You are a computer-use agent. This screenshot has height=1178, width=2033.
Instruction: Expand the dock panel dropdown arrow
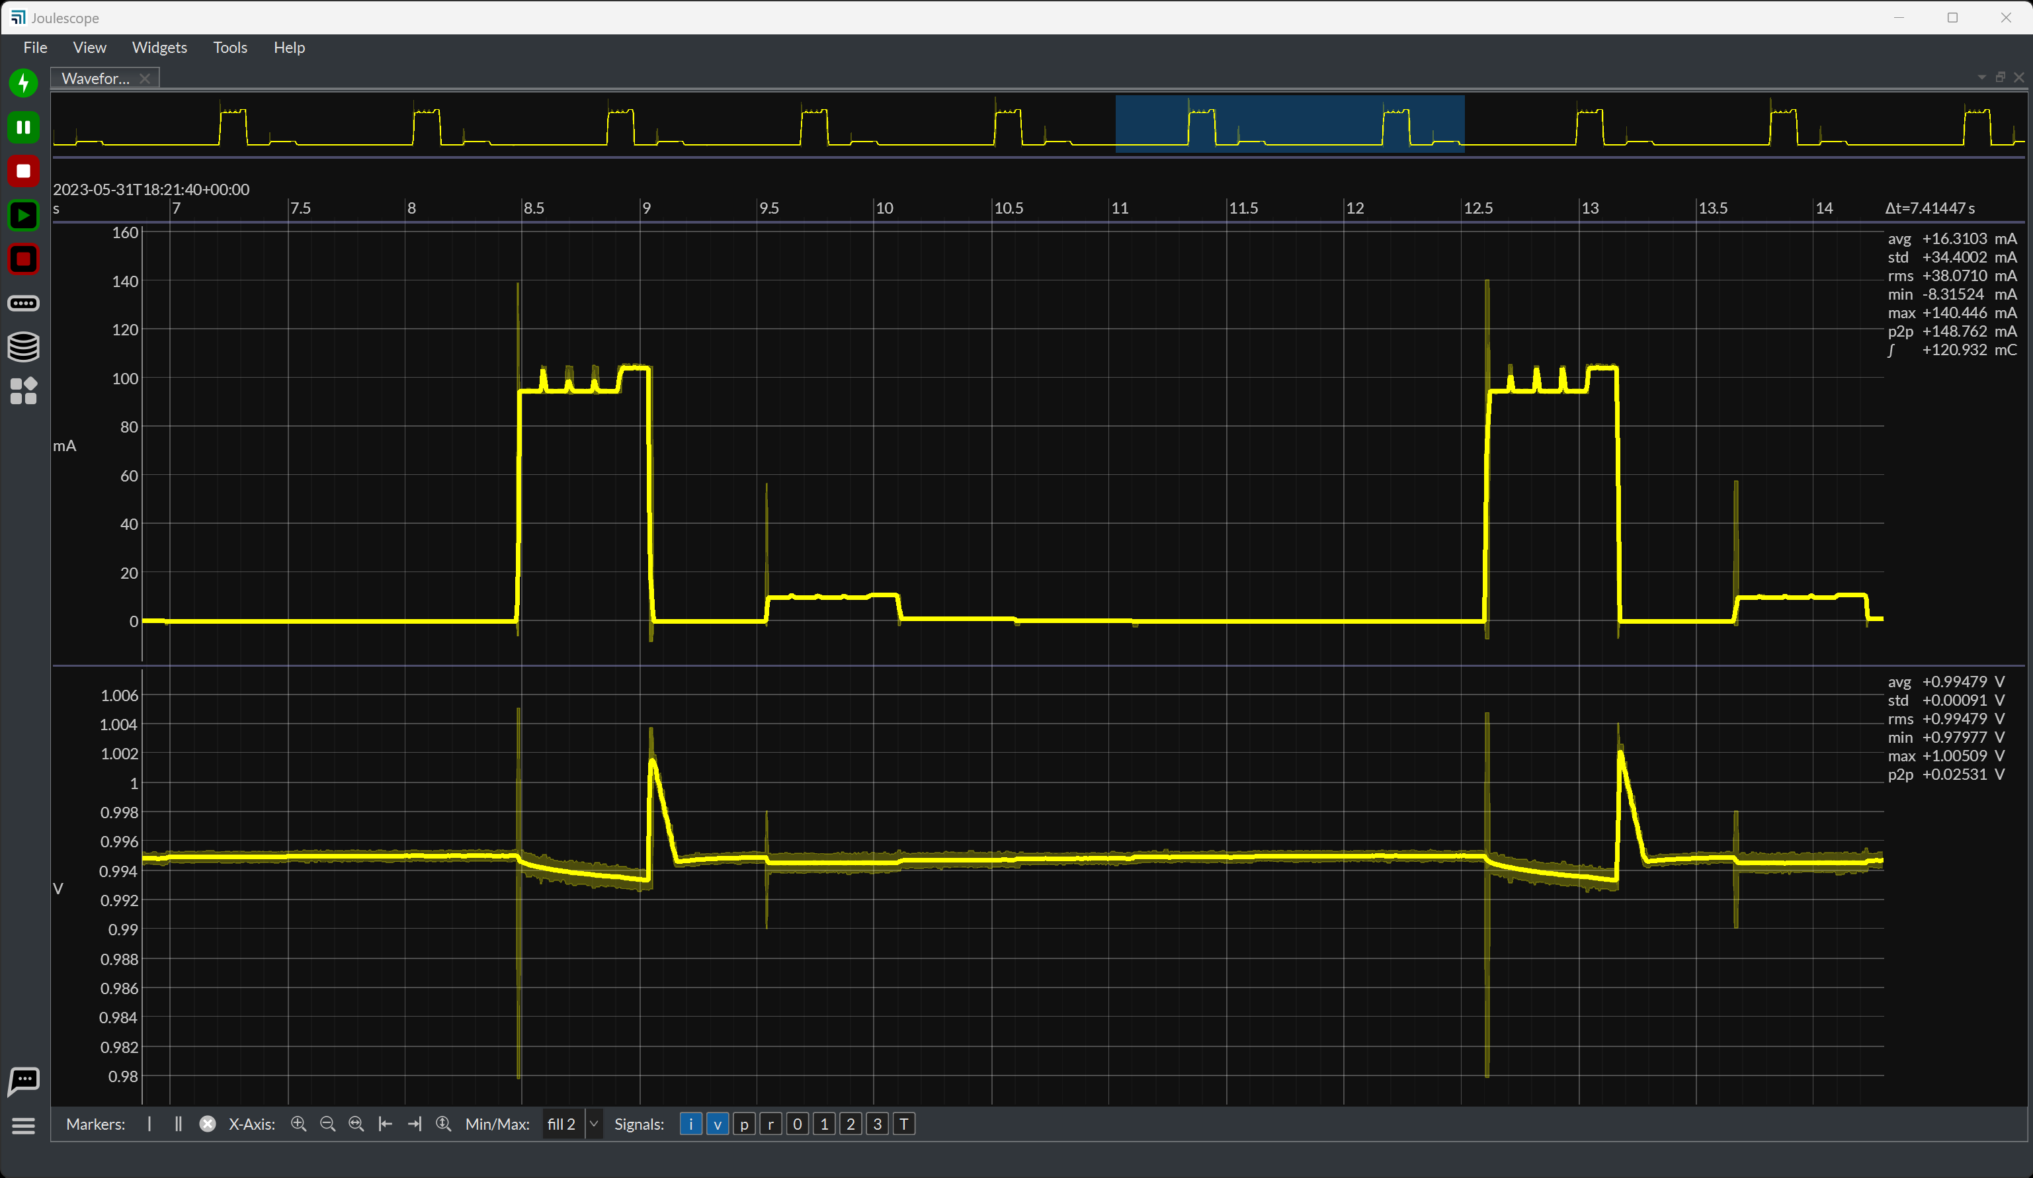[1981, 77]
